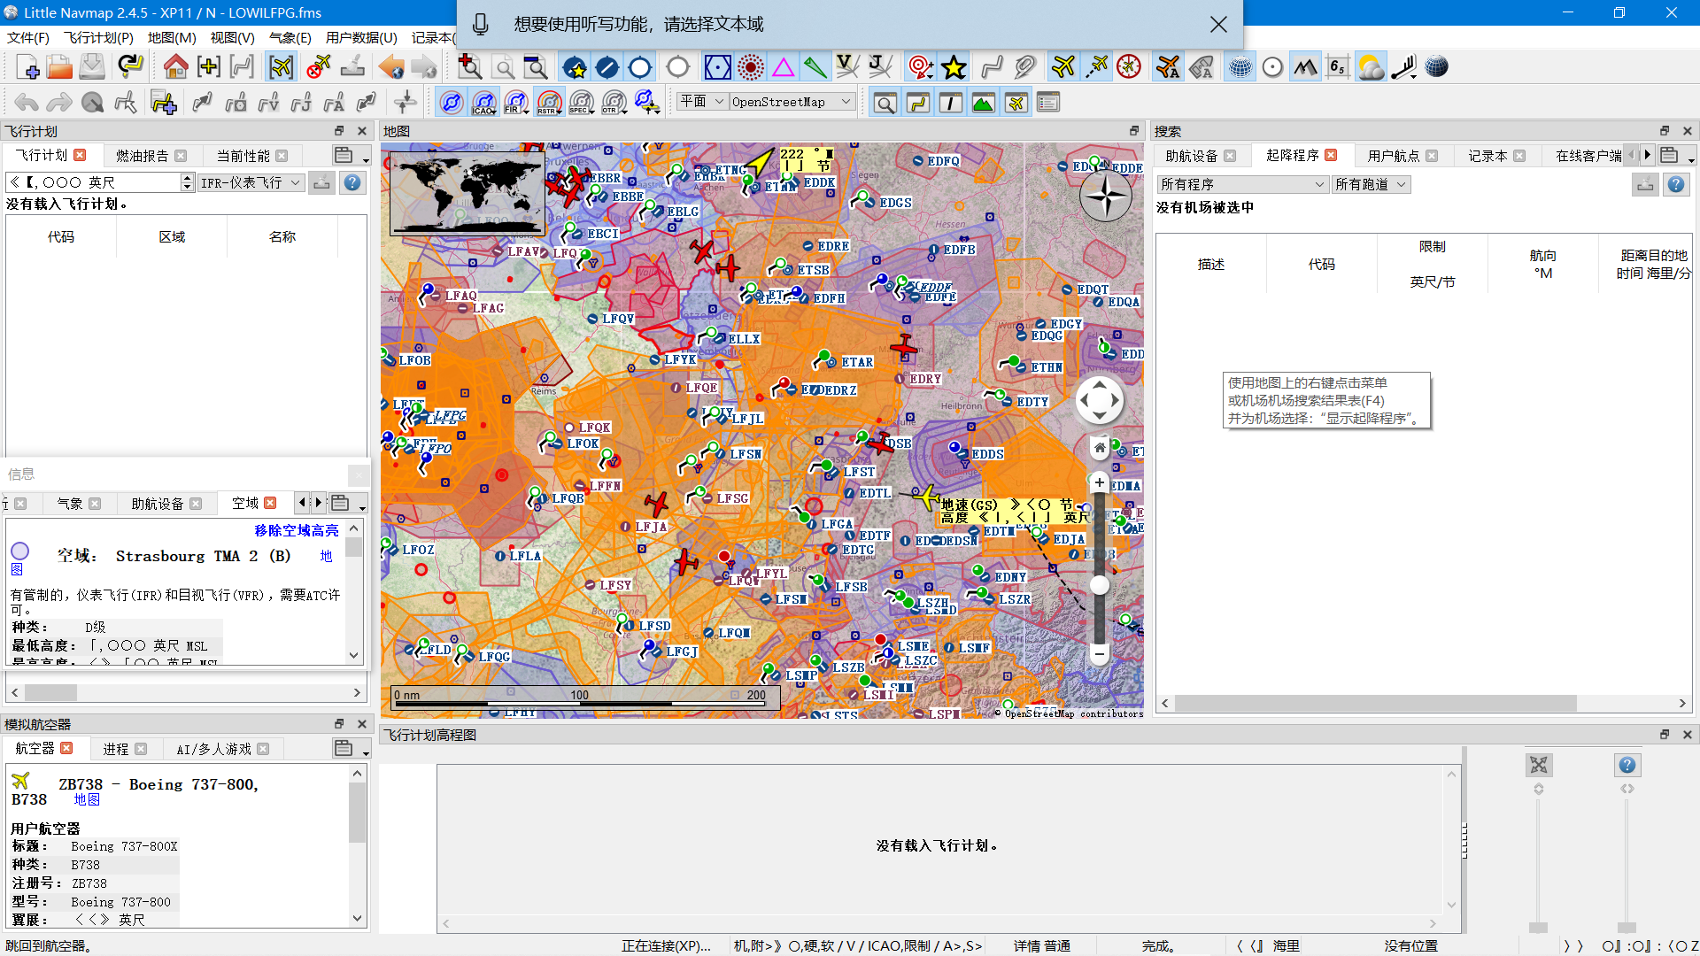This screenshot has height=956, width=1700.
Task: Close the 空域 information tab
Action: click(x=271, y=503)
